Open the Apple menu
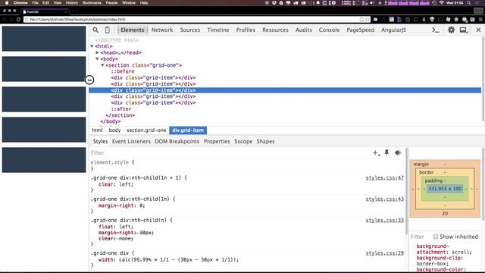485x273 pixels. [x=7, y=3]
